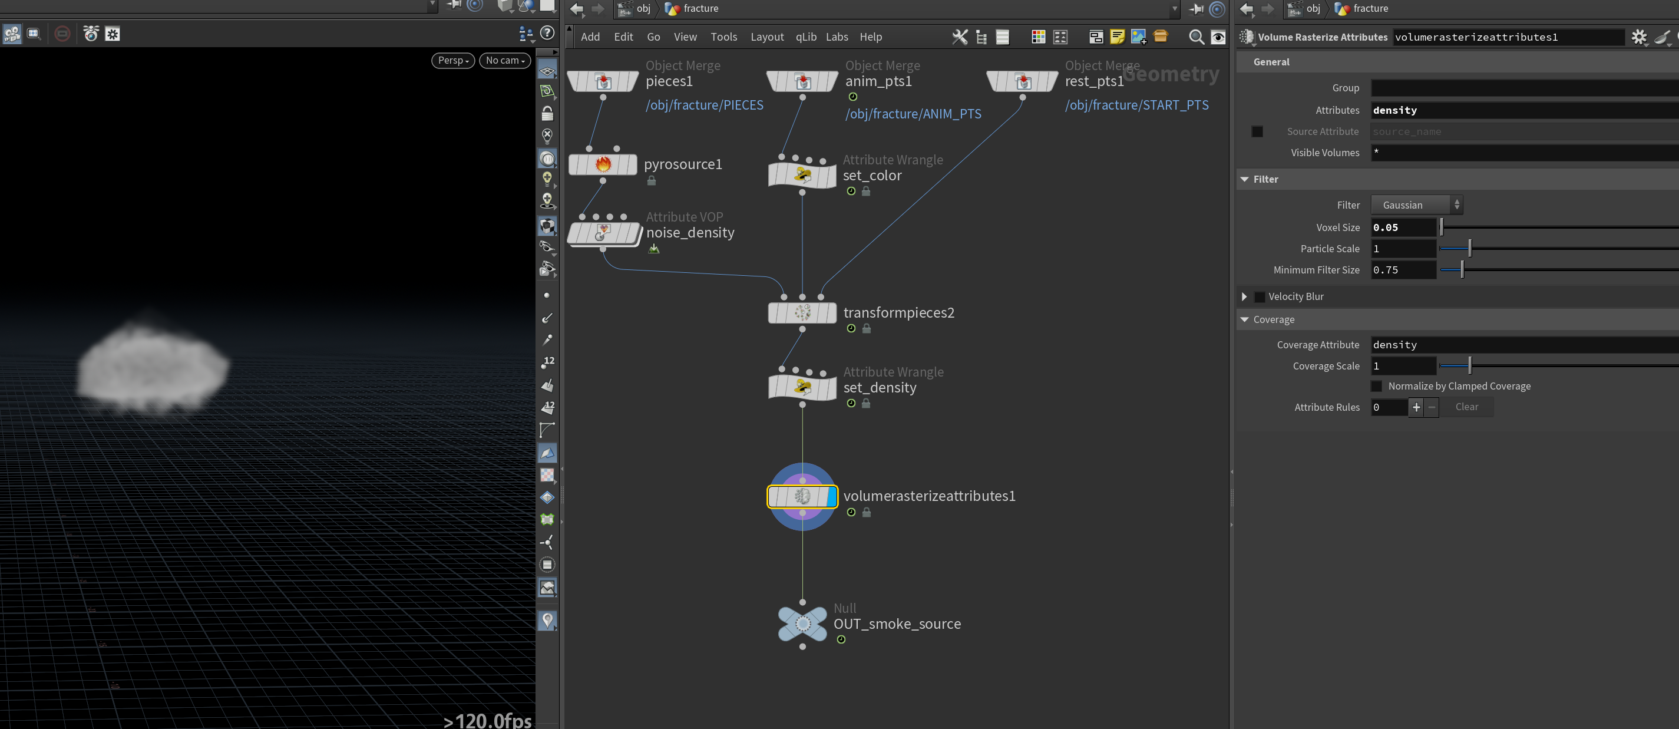
Task: Collapse the Coverage section
Action: 1245,319
